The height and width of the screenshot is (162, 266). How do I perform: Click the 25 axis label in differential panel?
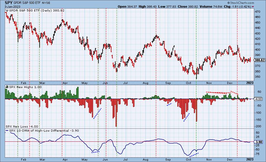click(x=257, y=137)
